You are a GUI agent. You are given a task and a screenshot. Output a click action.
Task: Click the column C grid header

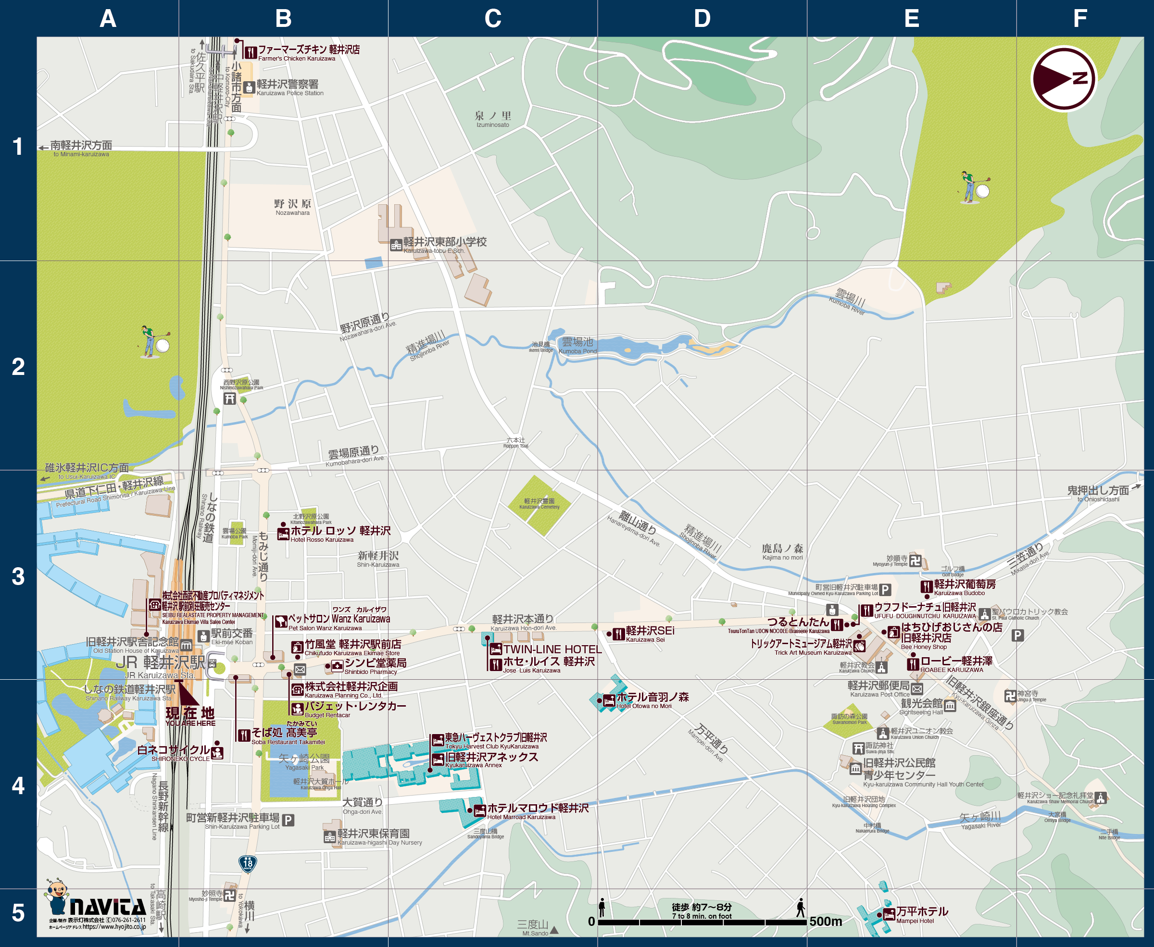(493, 19)
